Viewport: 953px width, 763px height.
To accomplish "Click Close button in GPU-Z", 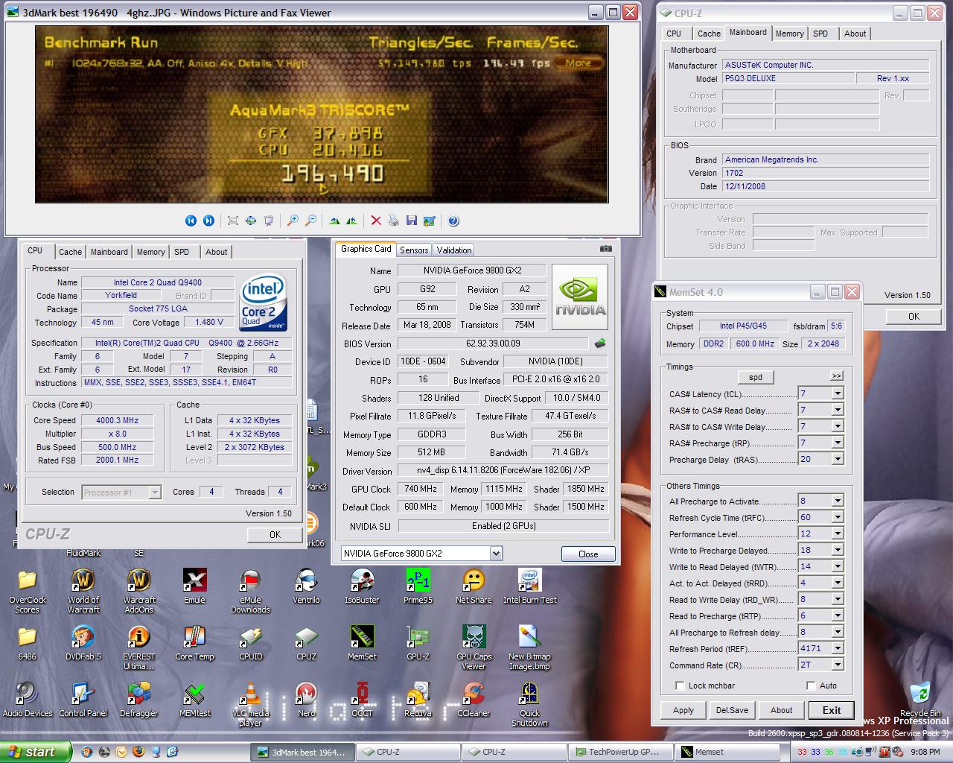I will (x=588, y=554).
